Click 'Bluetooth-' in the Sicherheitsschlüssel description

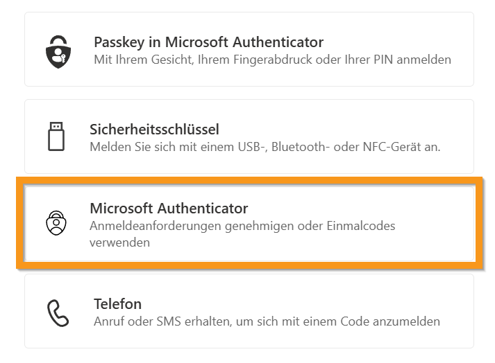pyautogui.click(x=301, y=147)
